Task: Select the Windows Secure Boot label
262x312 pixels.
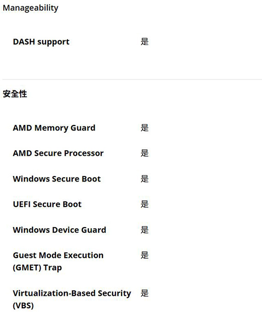Action: click(57, 179)
